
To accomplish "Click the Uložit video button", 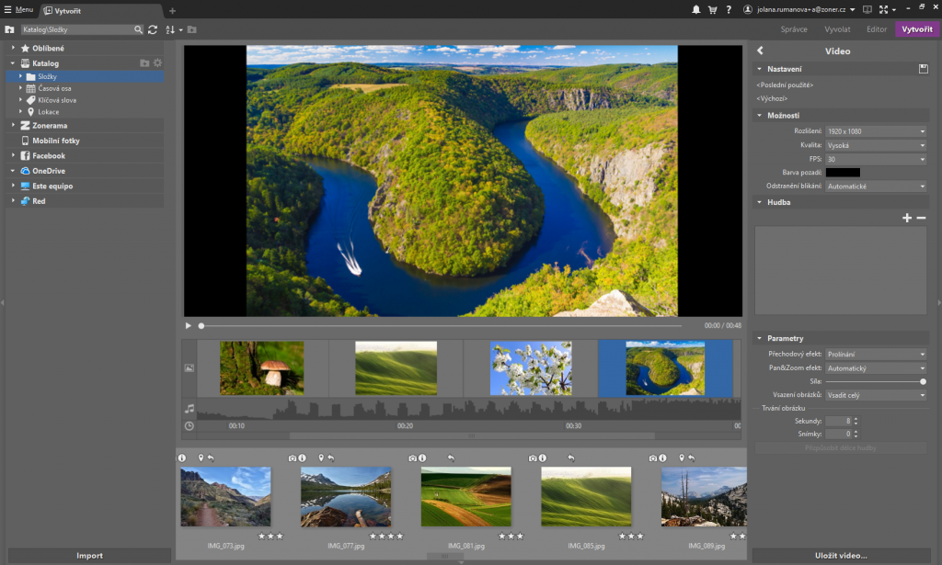I will click(840, 556).
